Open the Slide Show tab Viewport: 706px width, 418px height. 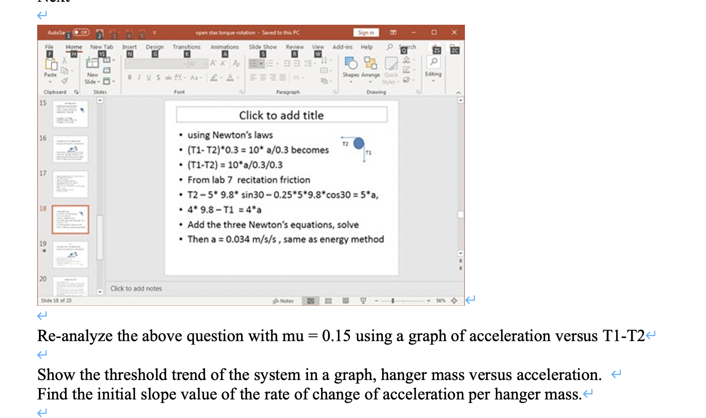point(263,47)
